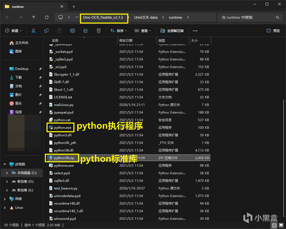Close the runtime tab
Image resolution: width=286 pixels, height=229 pixels.
[62, 7]
